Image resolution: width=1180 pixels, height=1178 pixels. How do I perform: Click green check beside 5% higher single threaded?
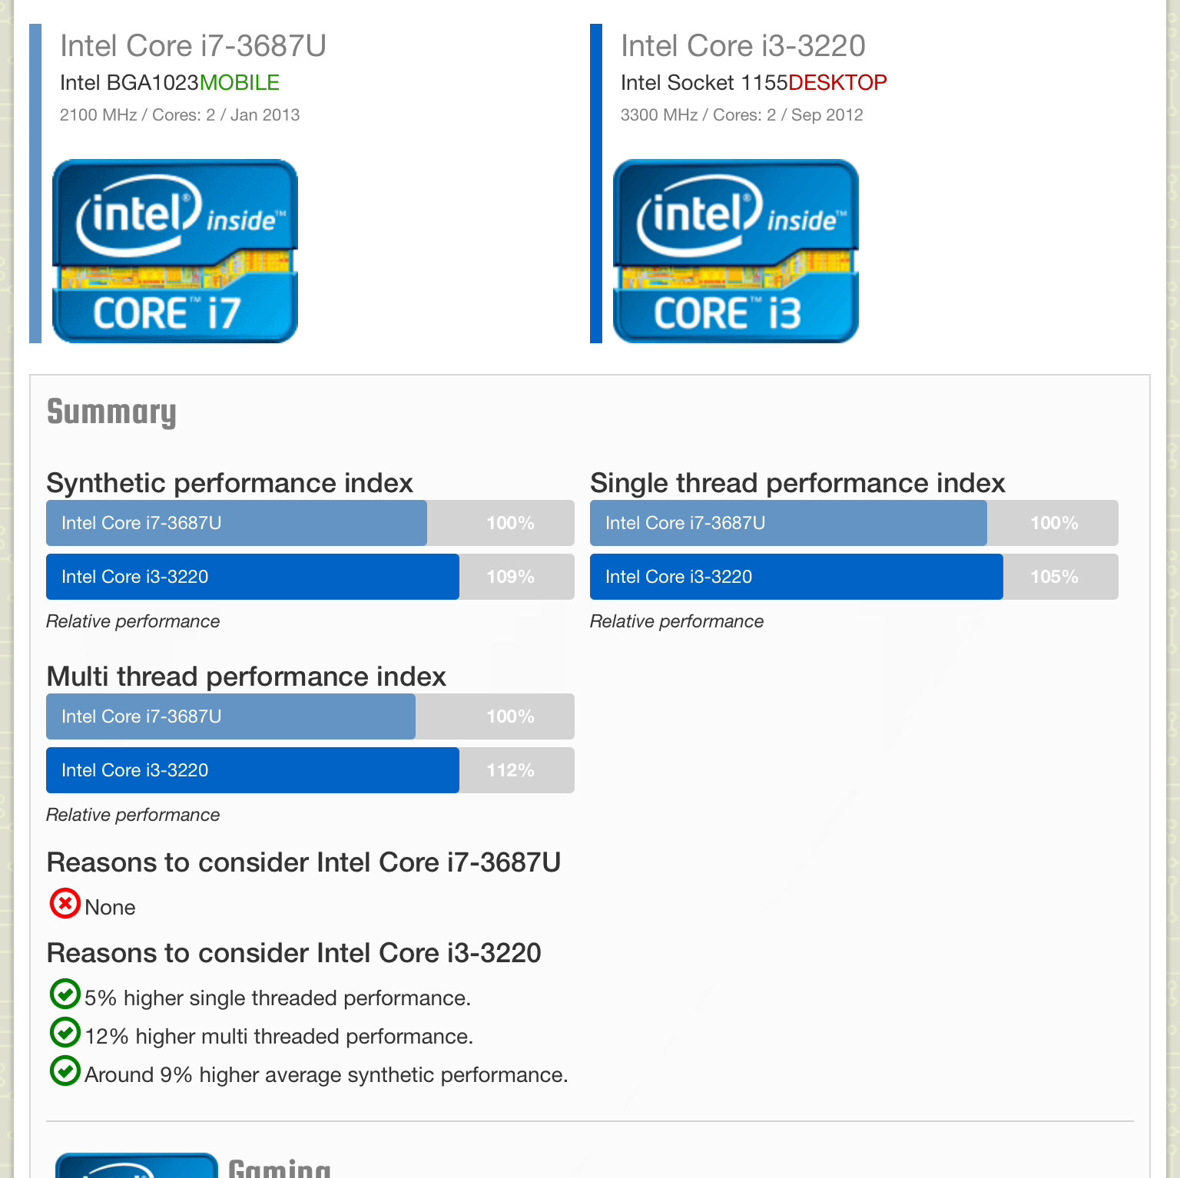(65, 994)
